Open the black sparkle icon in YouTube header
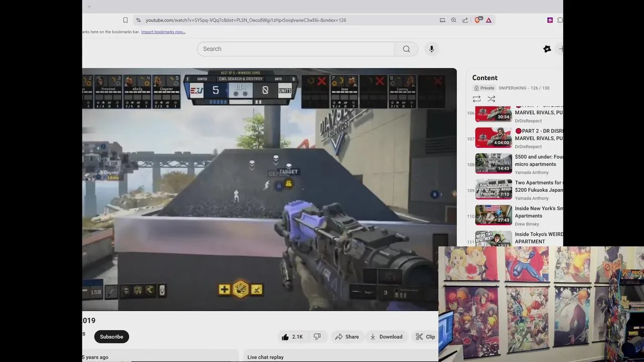644x362 pixels. pyautogui.click(x=547, y=49)
